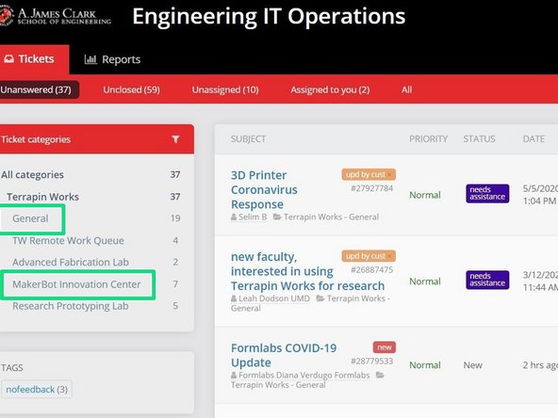Select Terrapin Works category
The width and height of the screenshot is (558, 418).
(94, 197)
